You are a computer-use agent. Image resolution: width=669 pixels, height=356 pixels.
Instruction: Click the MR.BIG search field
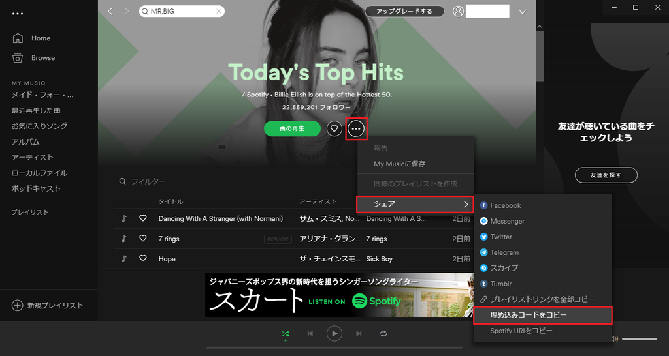pos(182,12)
